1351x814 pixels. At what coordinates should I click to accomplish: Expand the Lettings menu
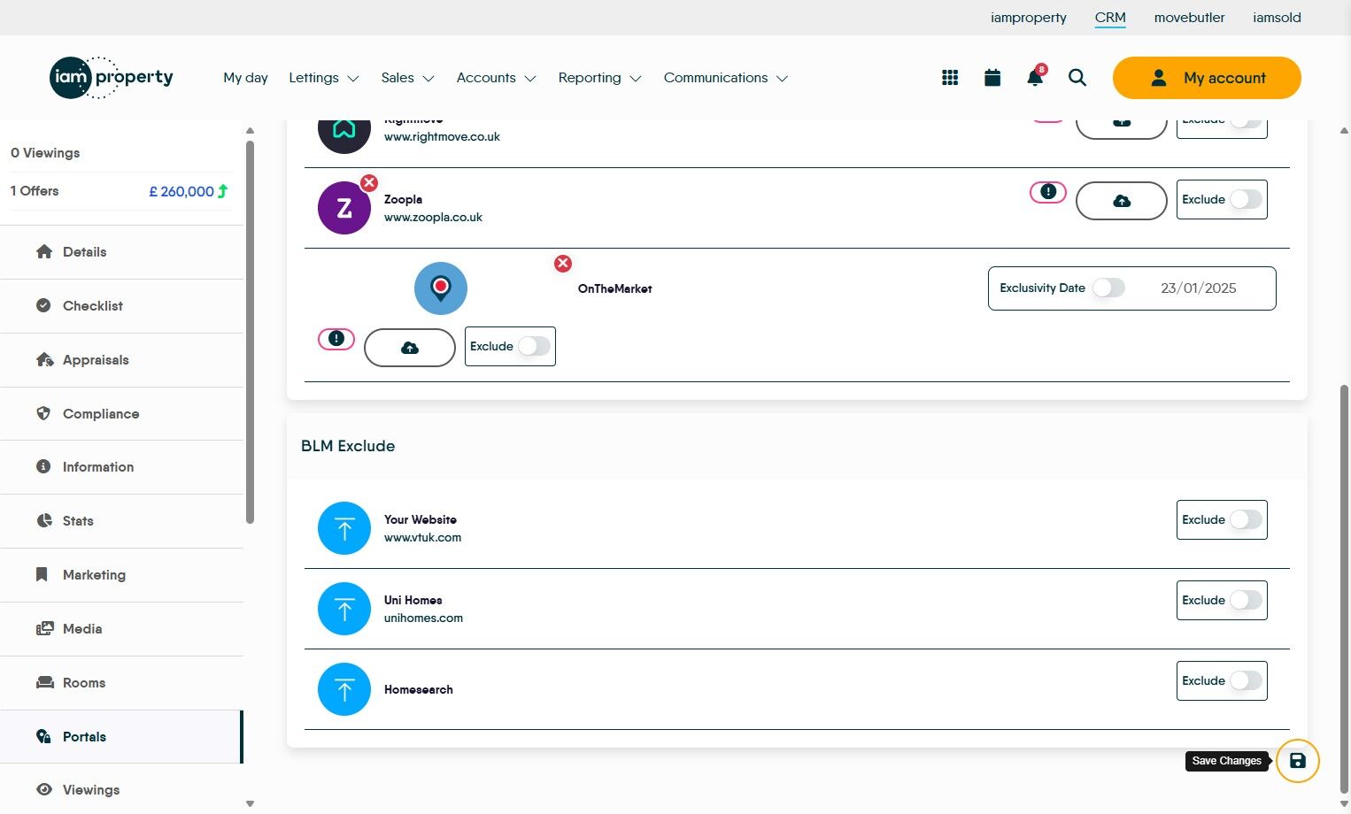pos(324,78)
